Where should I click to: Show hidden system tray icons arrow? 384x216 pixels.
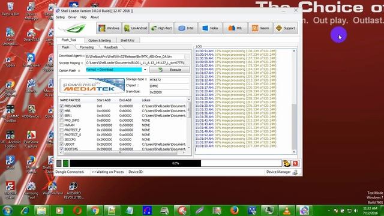(x=329, y=211)
